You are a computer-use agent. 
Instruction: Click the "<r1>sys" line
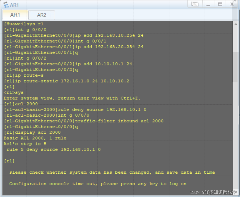(14, 92)
